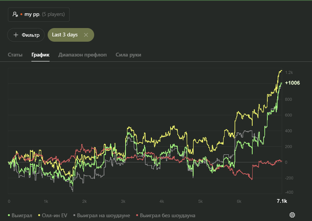Toggle the yellow Олл-ин EV legend dot

[39, 215]
